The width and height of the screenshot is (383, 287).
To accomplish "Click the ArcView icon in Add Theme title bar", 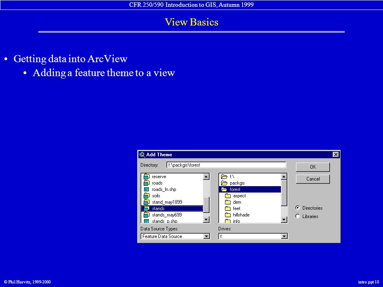I will tap(142, 155).
